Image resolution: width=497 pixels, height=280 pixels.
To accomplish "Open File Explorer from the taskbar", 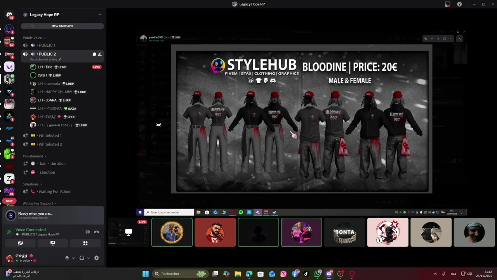I will click(238, 274).
